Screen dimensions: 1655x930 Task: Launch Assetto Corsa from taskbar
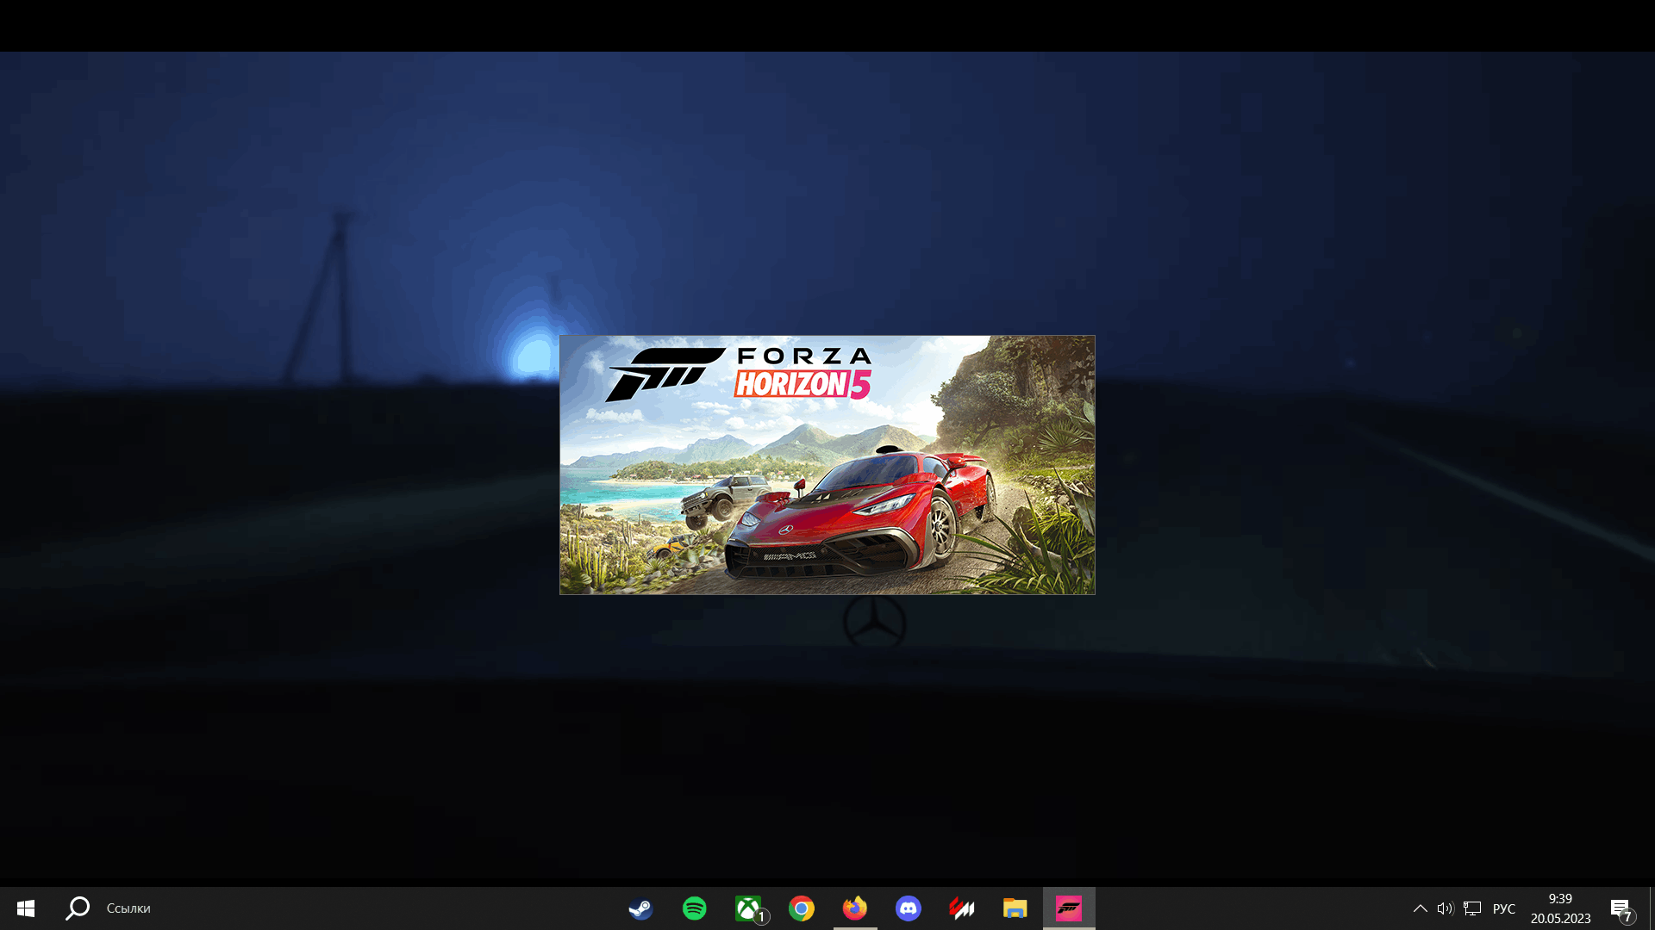tap(962, 908)
